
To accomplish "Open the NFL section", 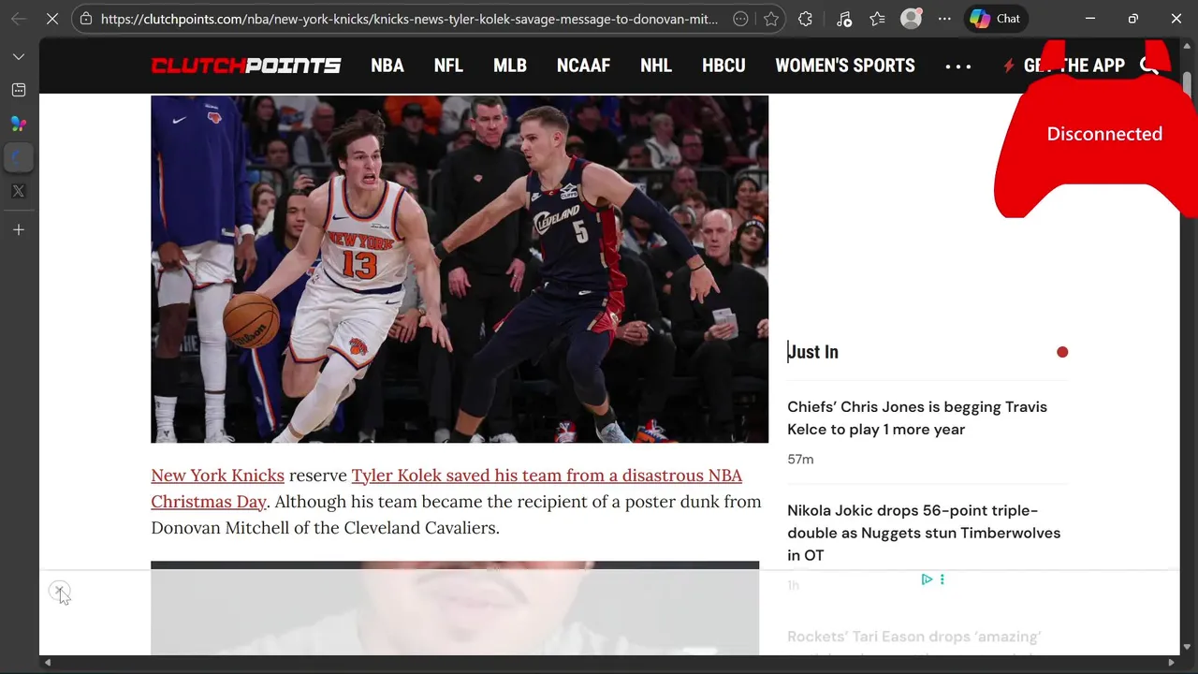I will (448, 66).
